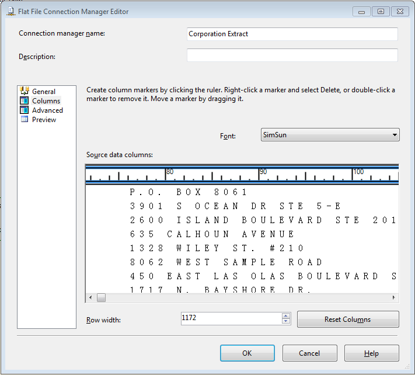The height and width of the screenshot is (375, 415).
Task: Click the horizontal scrollbar right arrow
Action: [393, 297]
